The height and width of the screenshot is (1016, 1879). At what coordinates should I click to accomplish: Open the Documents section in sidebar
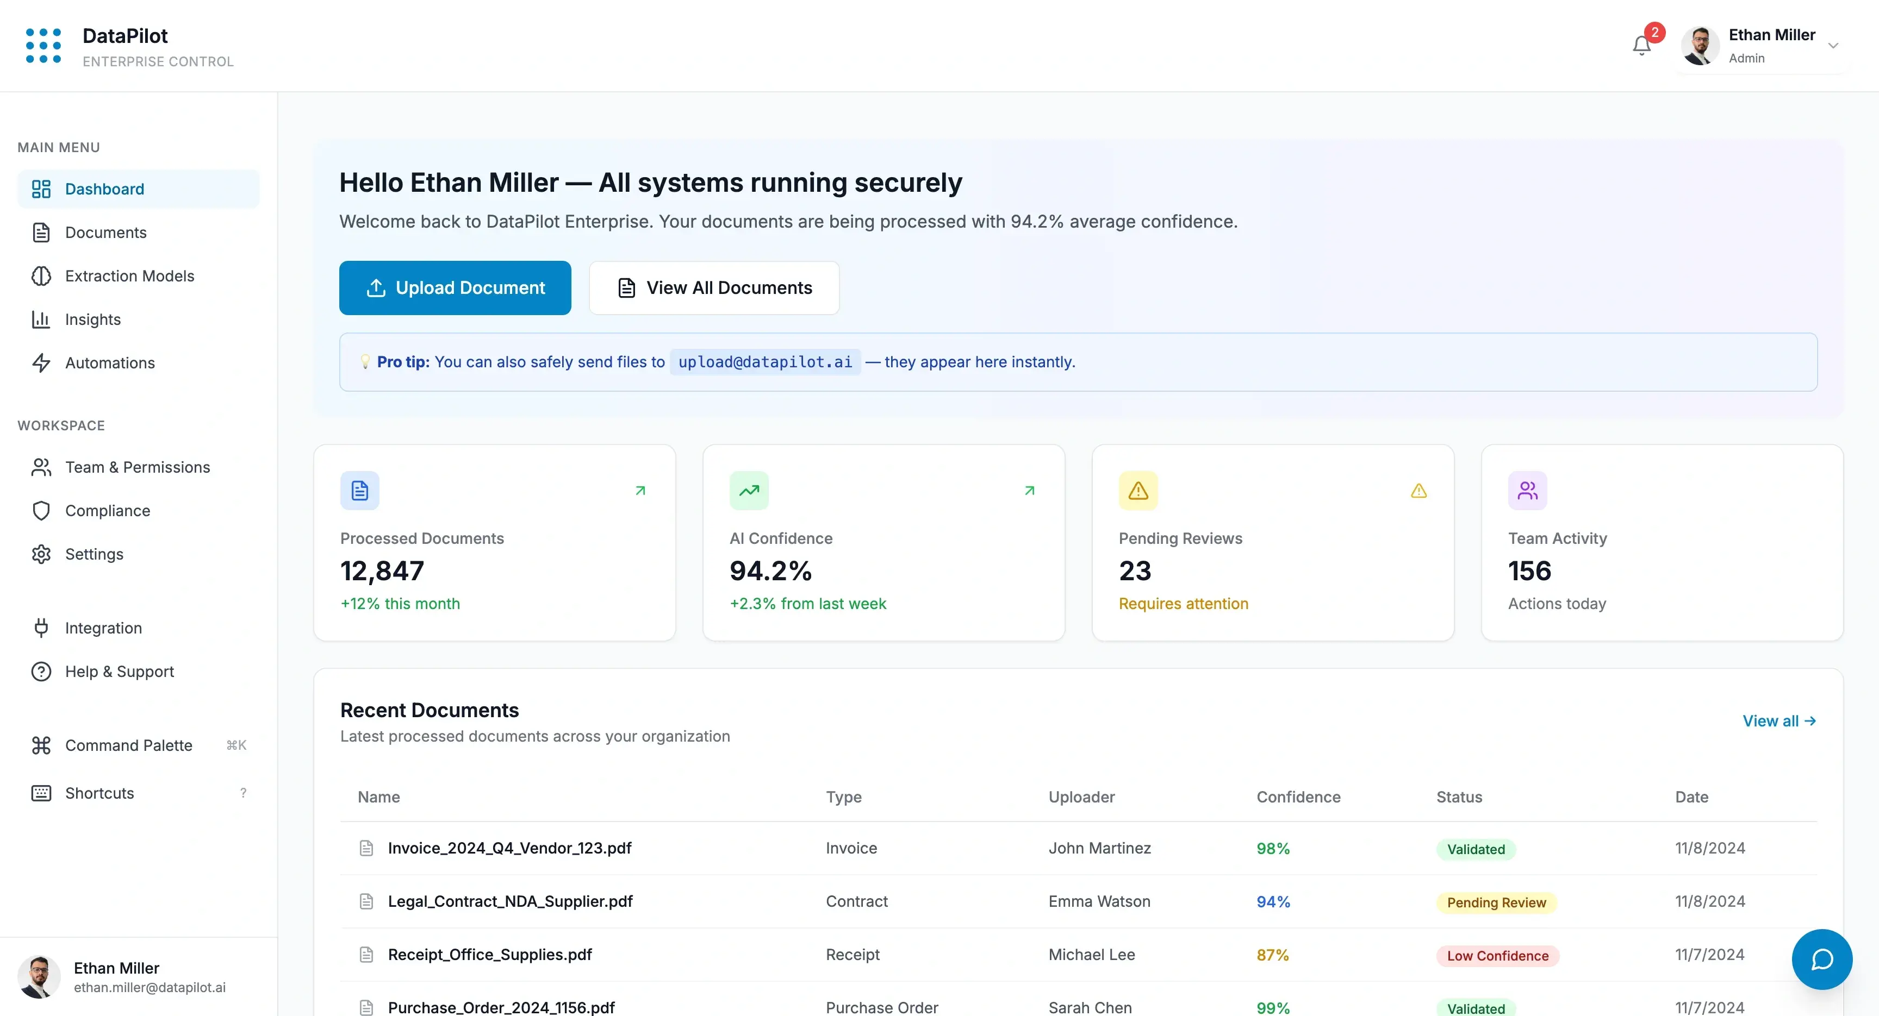[106, 232]
